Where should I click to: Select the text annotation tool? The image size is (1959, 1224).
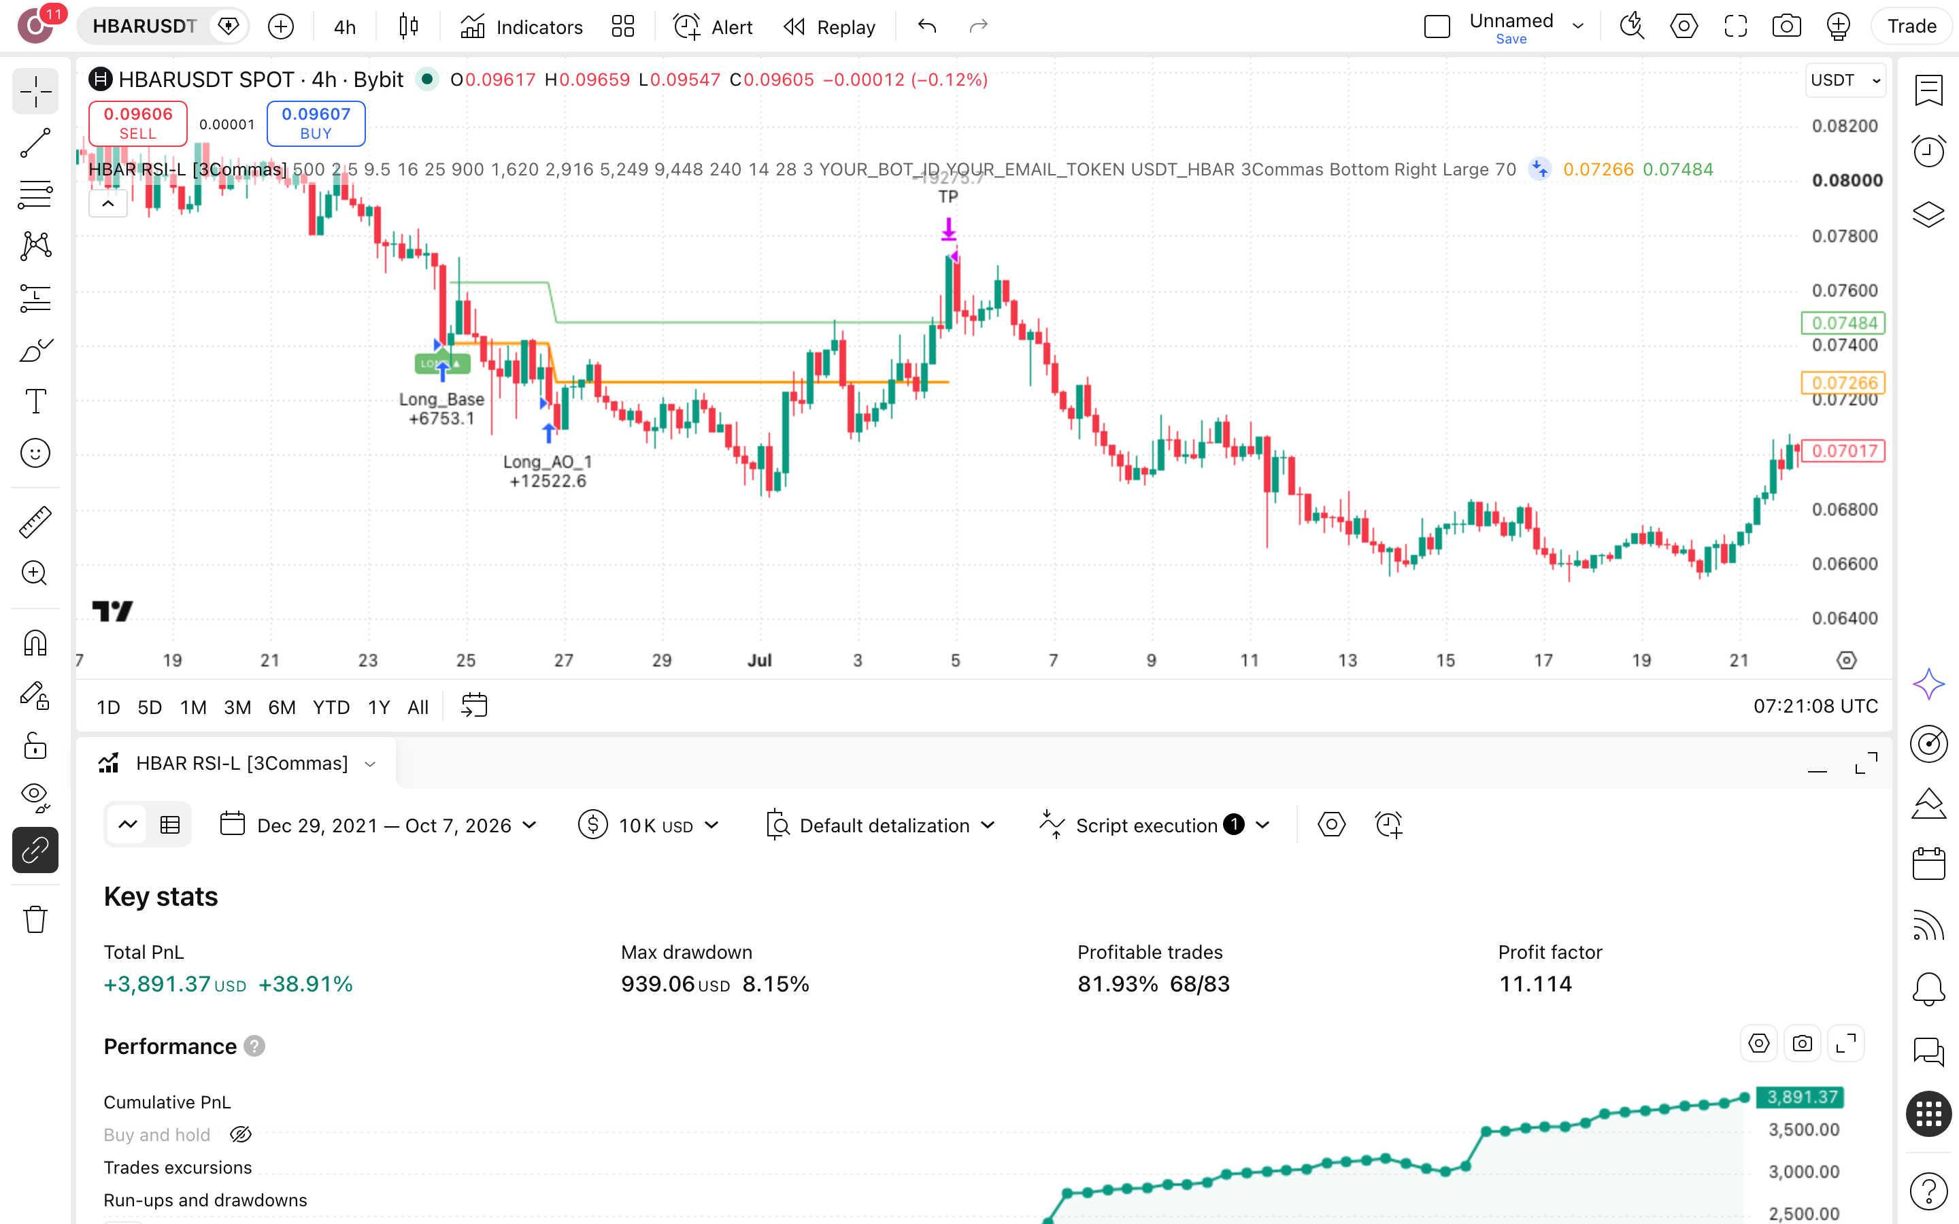coord(35,401)
